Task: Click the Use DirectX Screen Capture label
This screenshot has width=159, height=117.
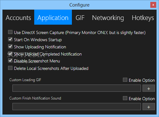Action: click(80, 33)
